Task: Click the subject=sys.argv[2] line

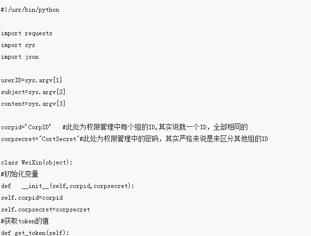Action: [33, 92]
